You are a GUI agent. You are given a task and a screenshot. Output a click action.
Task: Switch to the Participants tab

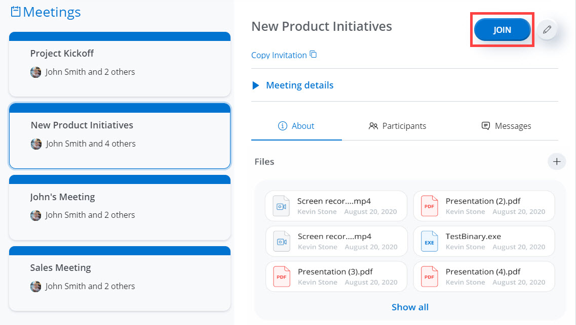pyautogui.click(x=397, y=126)
